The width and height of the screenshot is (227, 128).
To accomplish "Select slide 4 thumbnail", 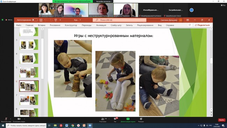I will pos(29,58).
